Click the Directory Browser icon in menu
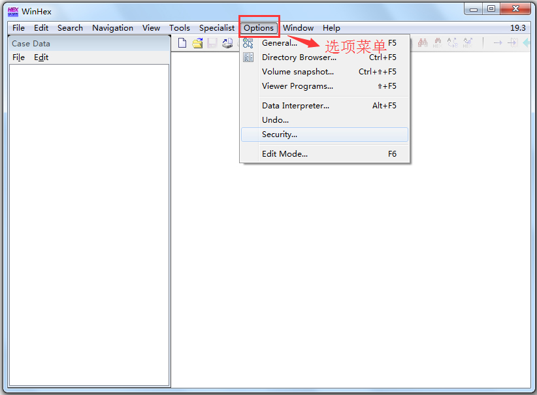This screenshot has width=537, height=395. 248,57
